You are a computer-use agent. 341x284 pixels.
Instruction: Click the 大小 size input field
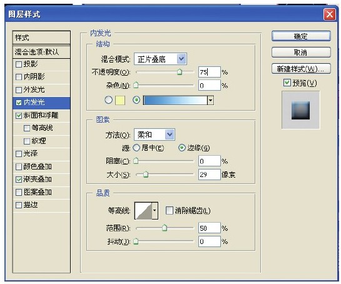coord(209,175)
